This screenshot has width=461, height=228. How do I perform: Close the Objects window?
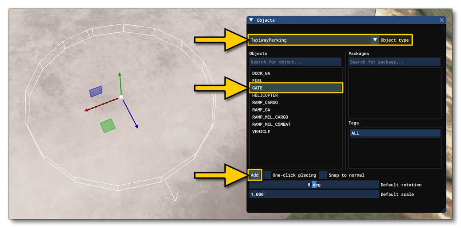[441, 20]
